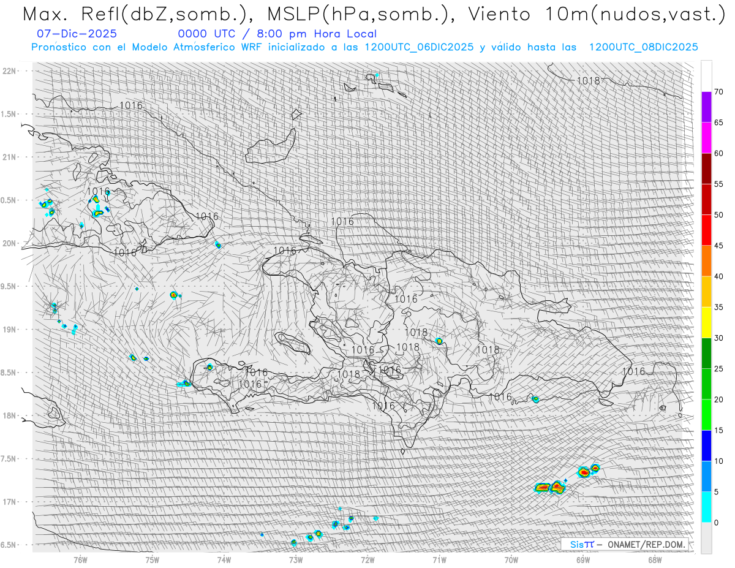The width and height of the screenshot is (735, 568).
Task: Click the 74W longitude axis label
Action: point(224,559)
